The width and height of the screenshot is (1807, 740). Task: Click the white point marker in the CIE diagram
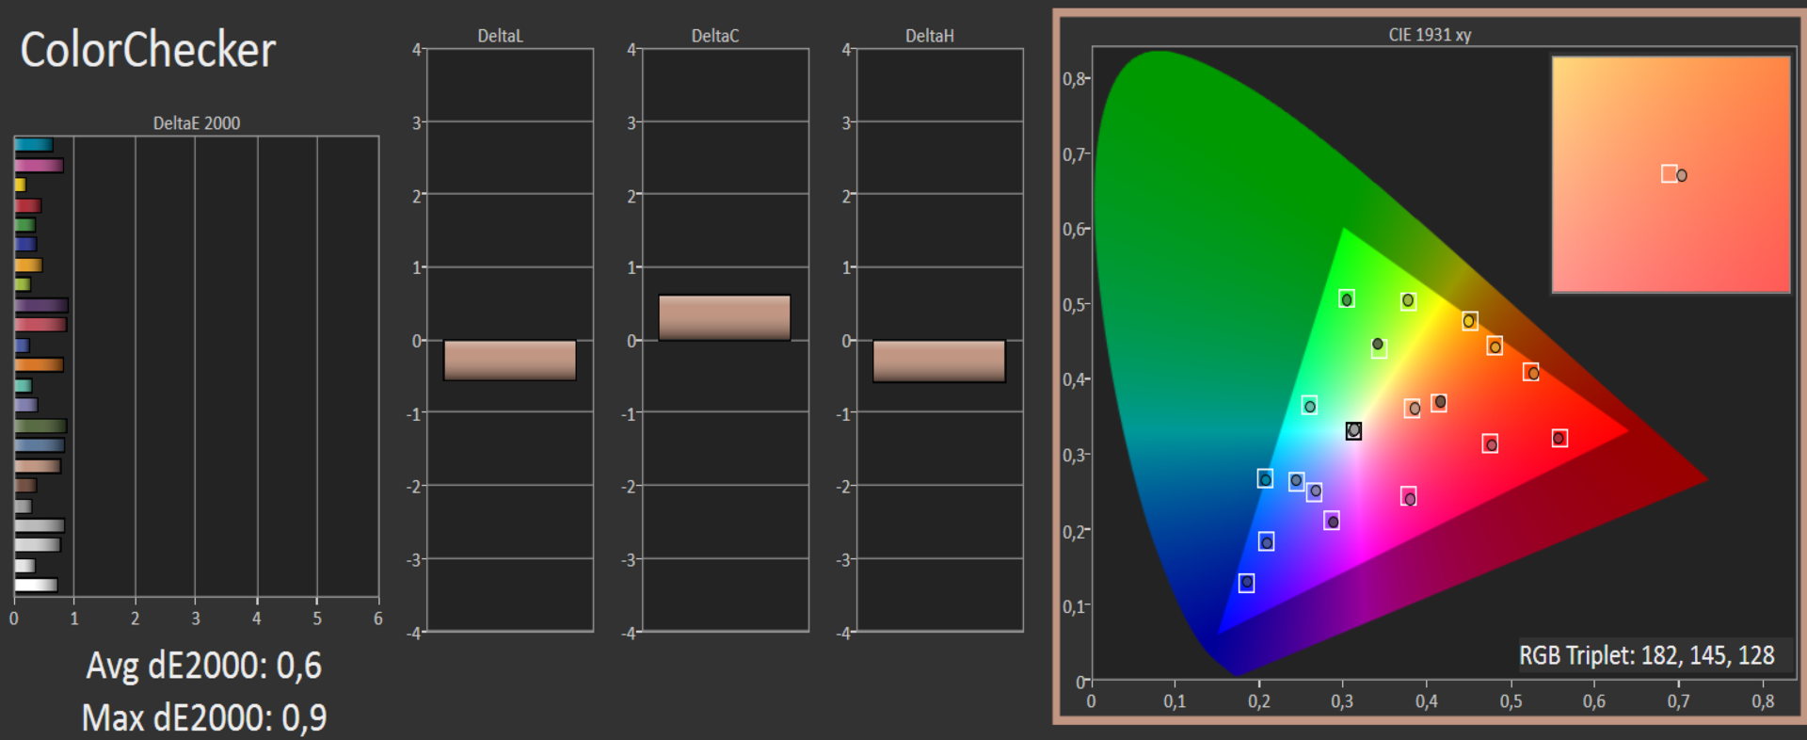tap(1353, 430)
